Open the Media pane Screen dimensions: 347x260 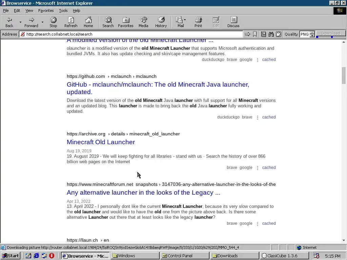pyautogui.click(x=143, y=22)
